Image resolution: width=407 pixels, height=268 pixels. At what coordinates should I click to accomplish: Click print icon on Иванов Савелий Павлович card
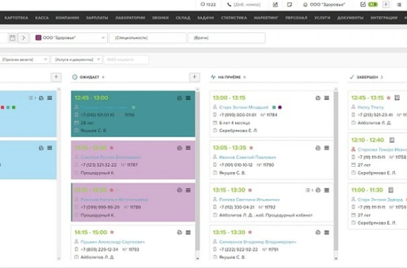pos(318,148)
